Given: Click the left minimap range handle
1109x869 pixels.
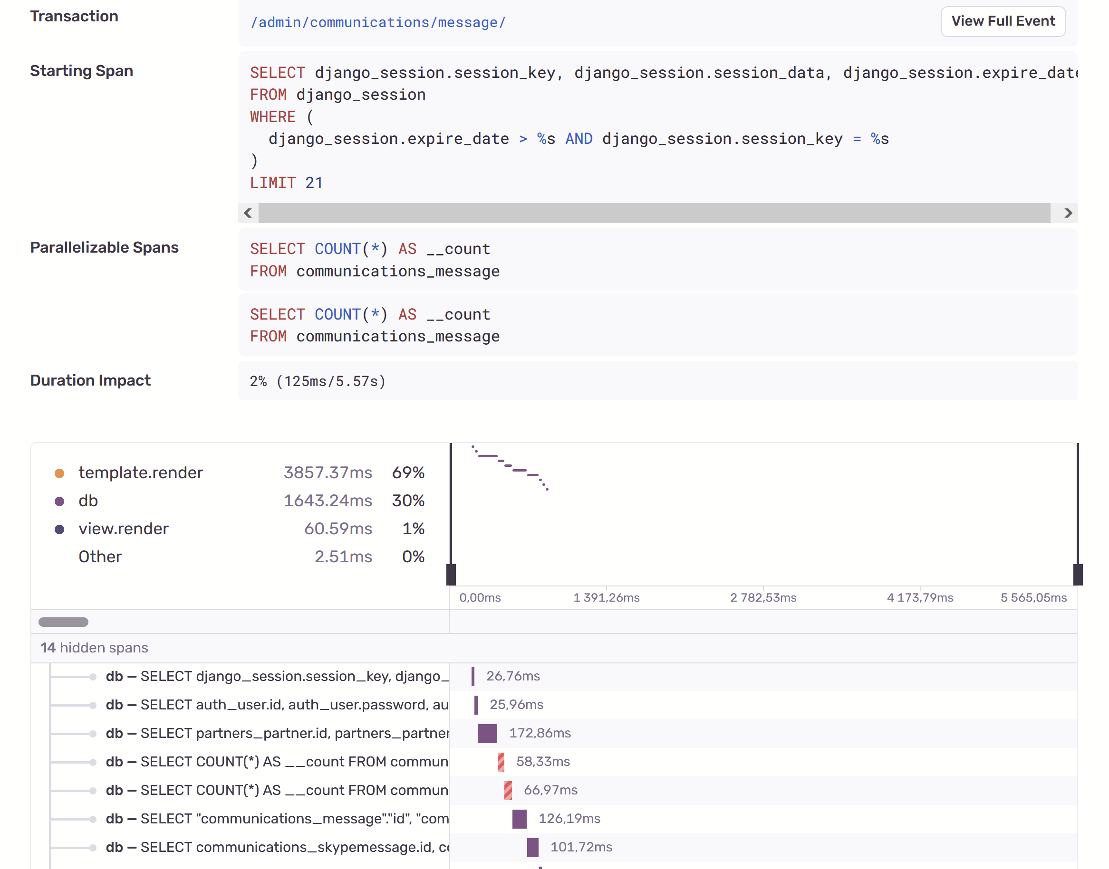Looking at the screenshot, I should (x=451, y=575).
